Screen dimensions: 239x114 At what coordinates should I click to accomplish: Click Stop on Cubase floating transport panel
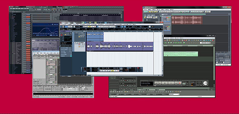click(113, 71)
